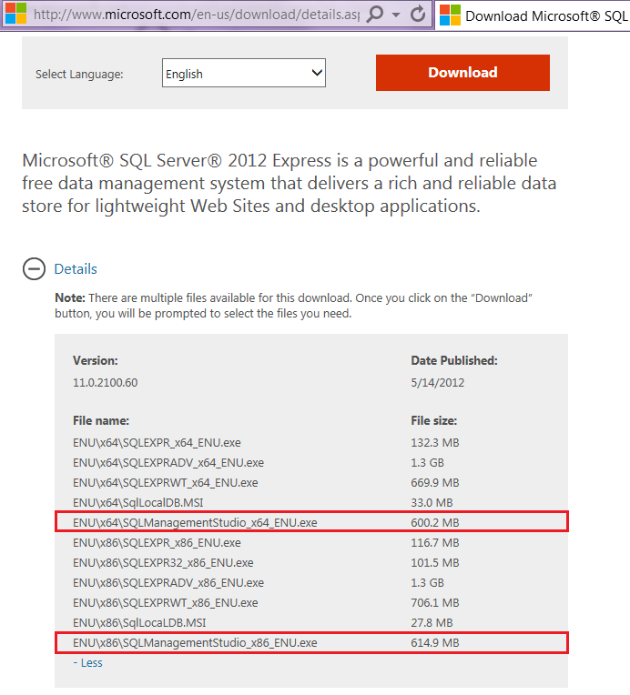The image size is (630, 695).
Task: Click the Details link heading
Action: (x=76, y=269)
